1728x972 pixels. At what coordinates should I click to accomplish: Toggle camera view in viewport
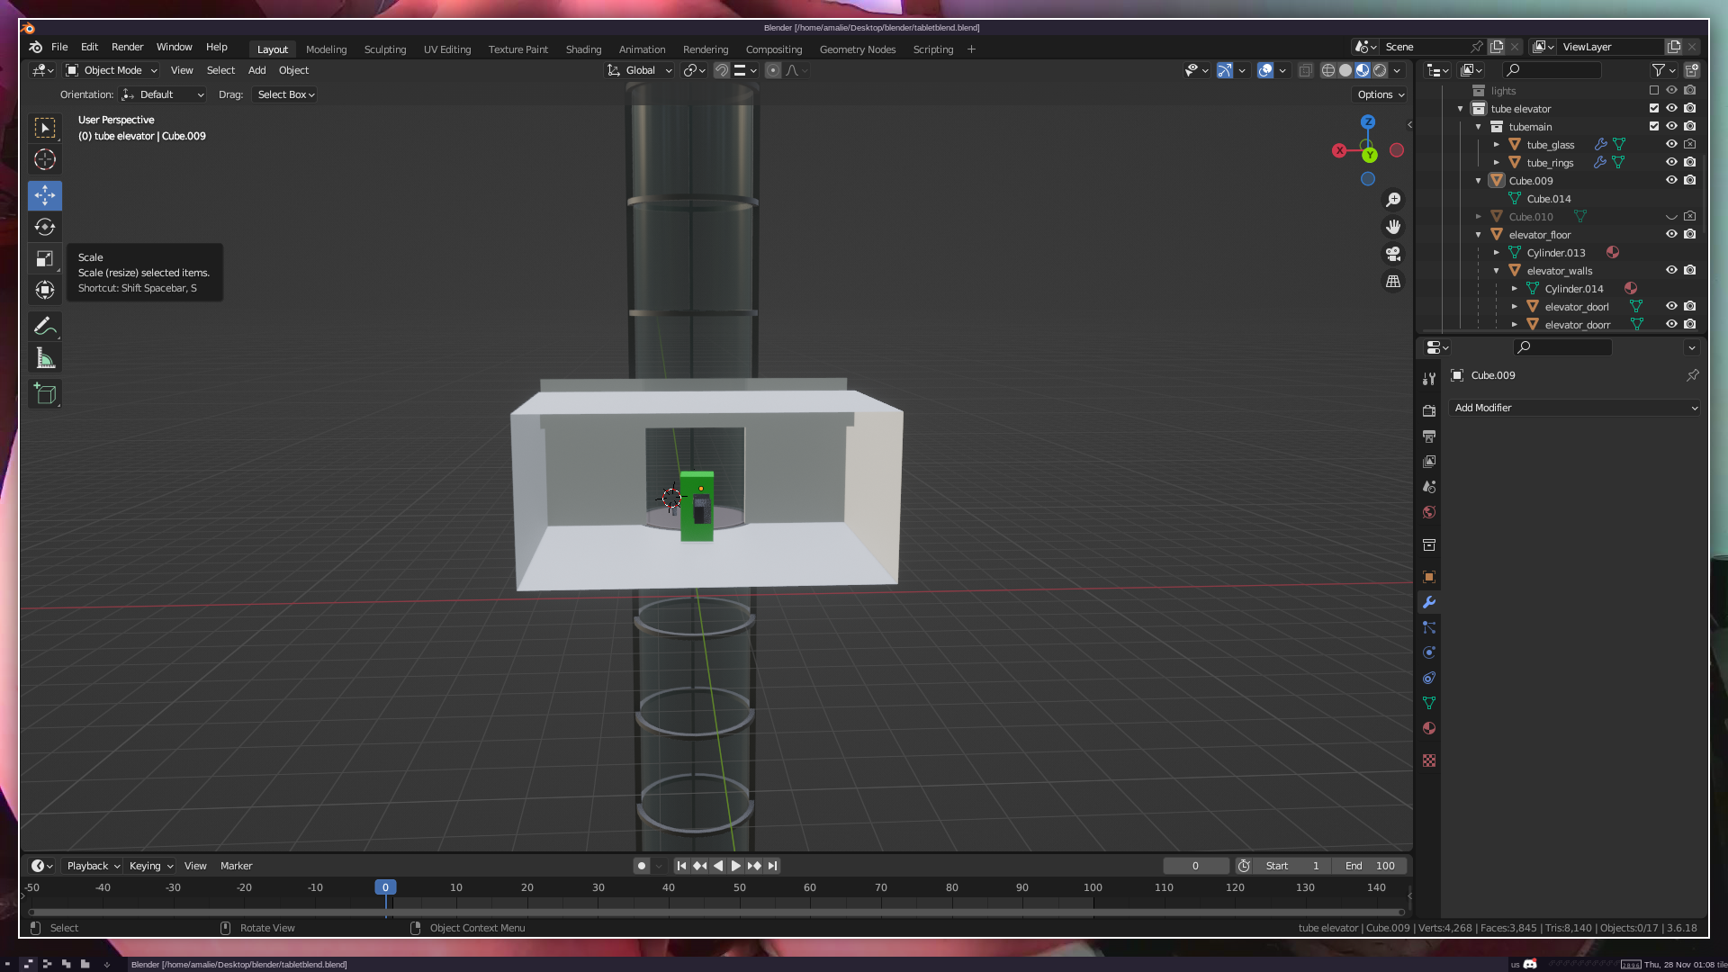tap(1393, 254)
